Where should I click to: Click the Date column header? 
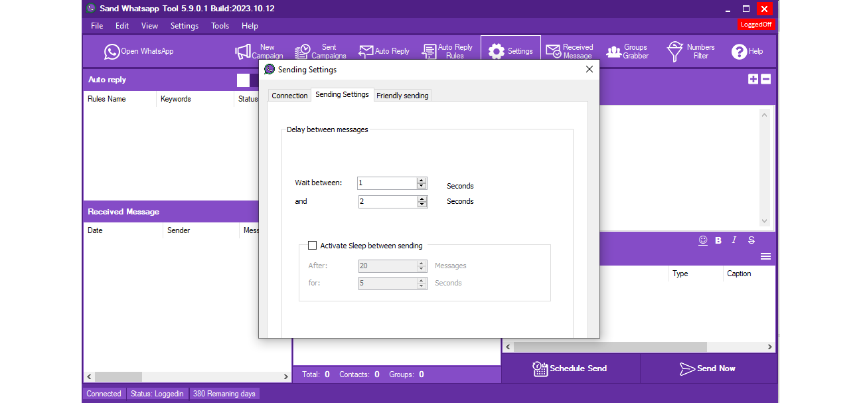click(123, 230)
